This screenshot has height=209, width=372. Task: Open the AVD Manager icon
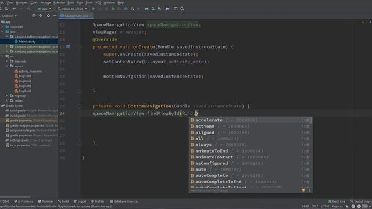(153, 9)
